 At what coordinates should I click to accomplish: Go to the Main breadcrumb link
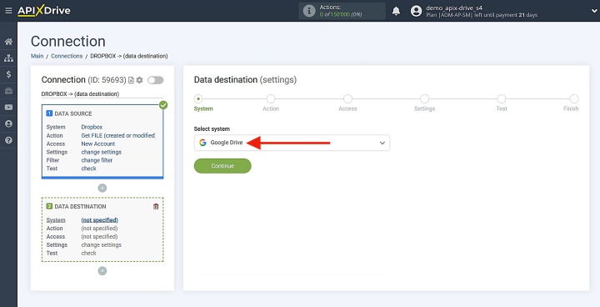37,56
